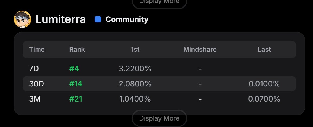Click the green #4 rank
Viewport: 313px width, 127px height.
(74, 69)
